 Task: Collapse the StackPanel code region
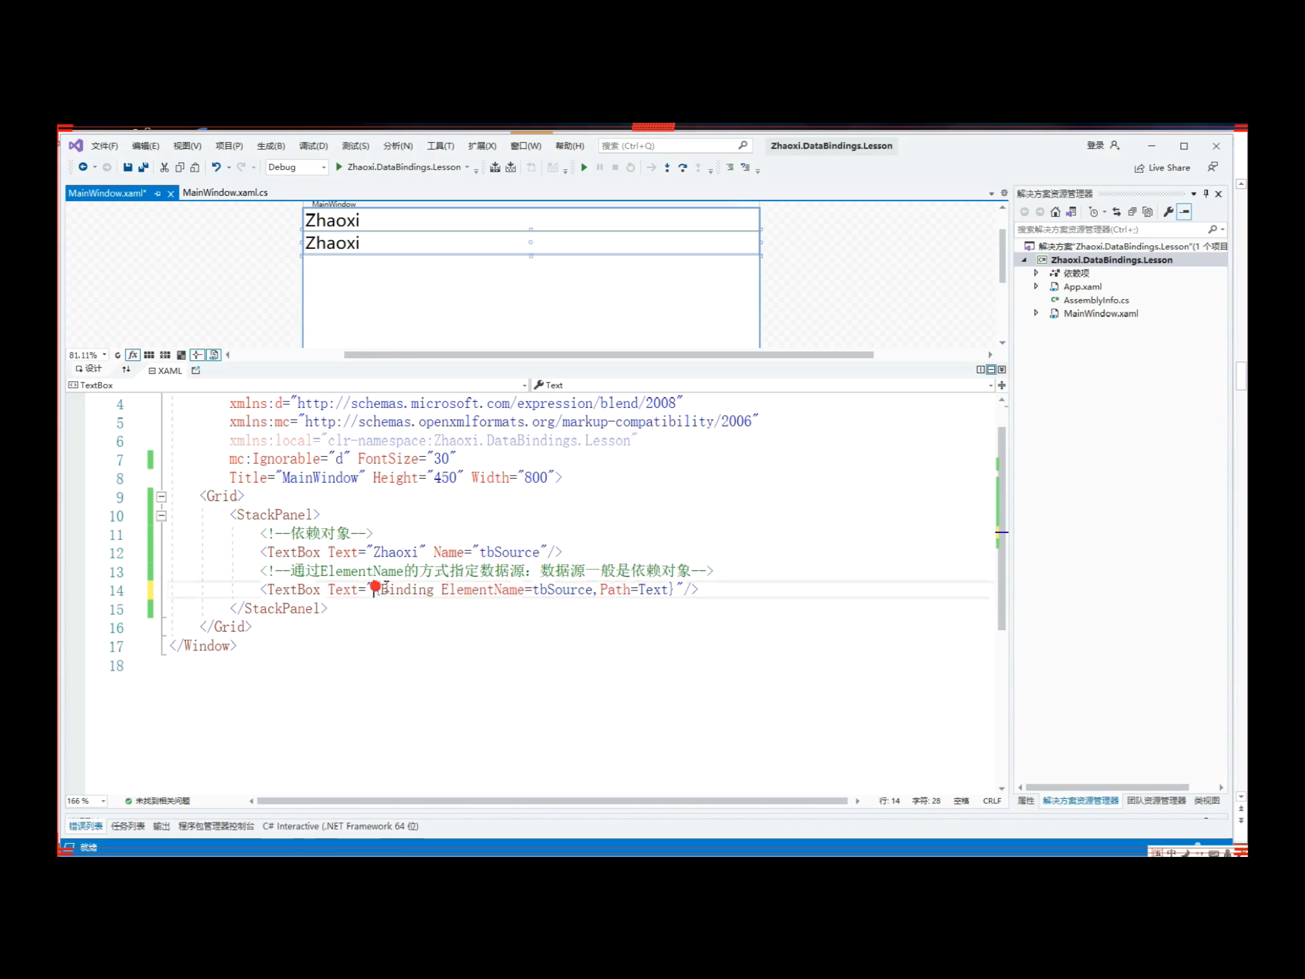click(x=161, y=516)
